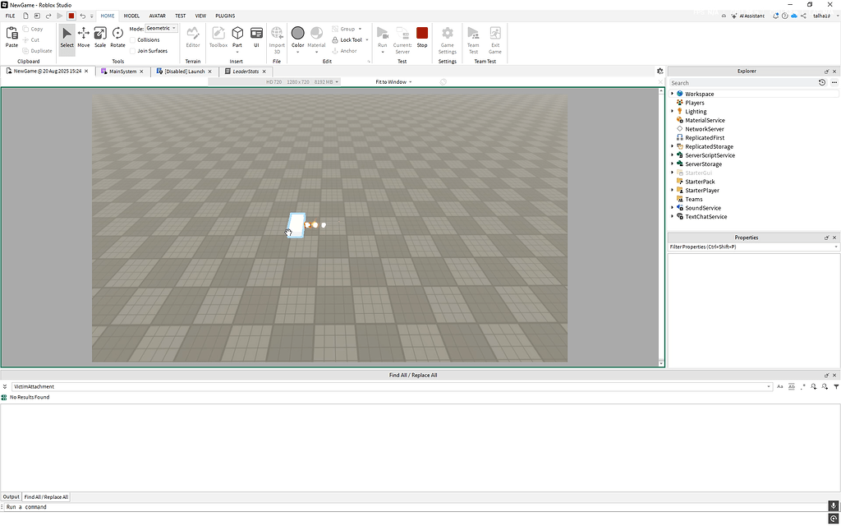
Task: Click the white part in the viewport
Action: click(x=296, y=225)
